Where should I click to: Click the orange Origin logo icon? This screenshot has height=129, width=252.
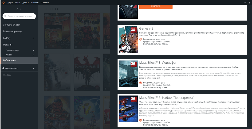coord(3,3)
